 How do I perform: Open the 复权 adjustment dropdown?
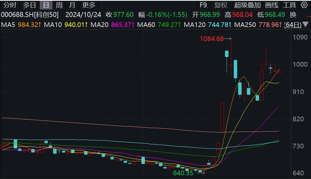point(221,5)
